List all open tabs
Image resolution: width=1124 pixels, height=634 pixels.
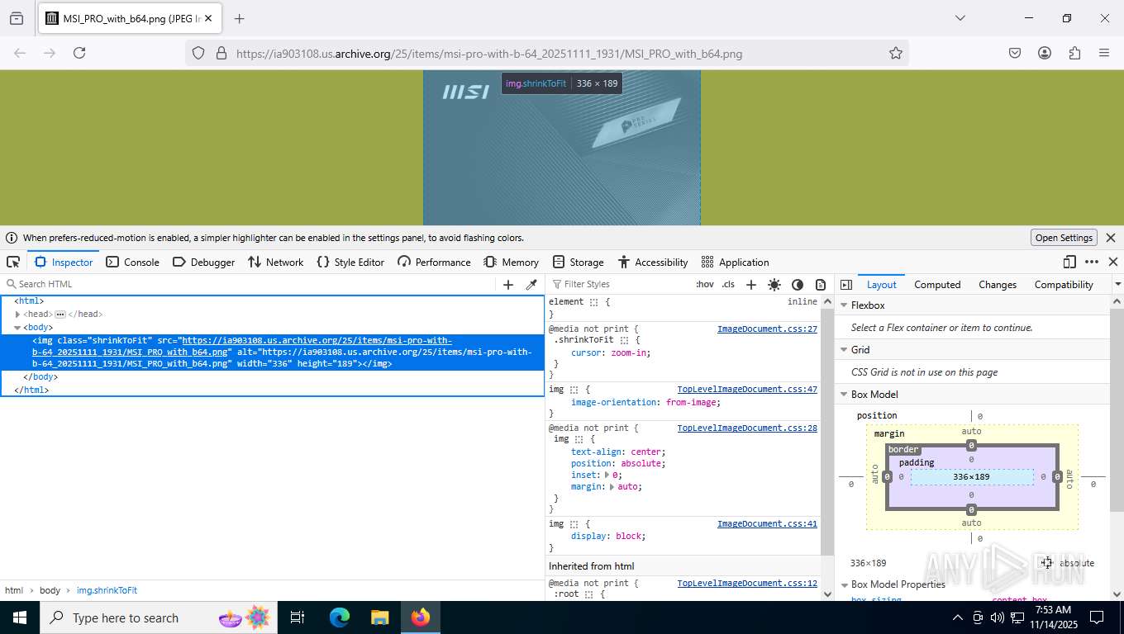point(960,18)
